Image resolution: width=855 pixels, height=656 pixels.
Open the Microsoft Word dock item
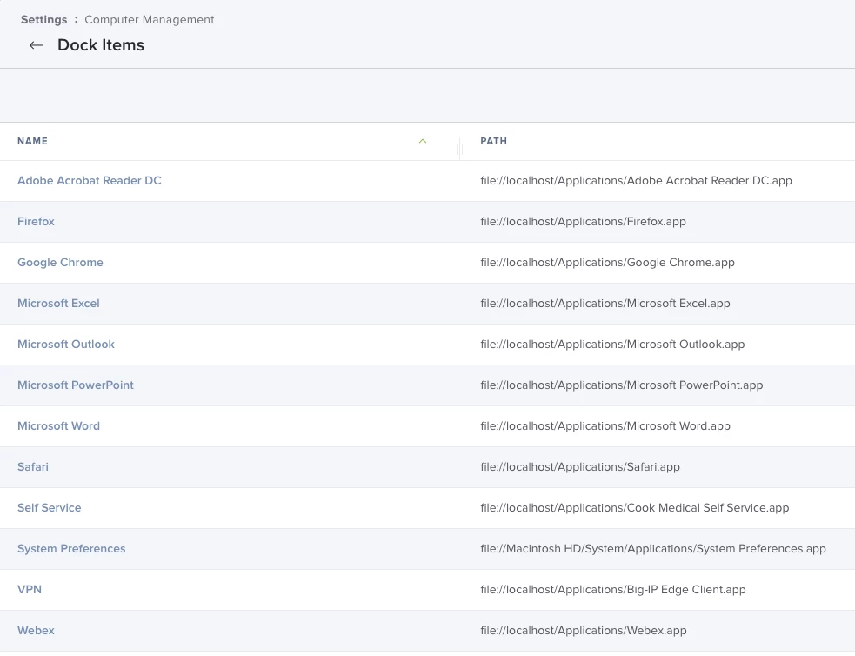[x=58, y=426]
